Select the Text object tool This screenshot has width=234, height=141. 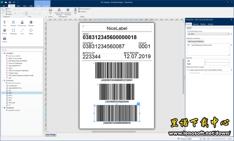tap(4, 23)
